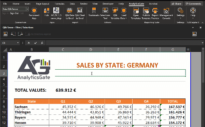
Task: Click the Share button
Action: click(177, 4)
